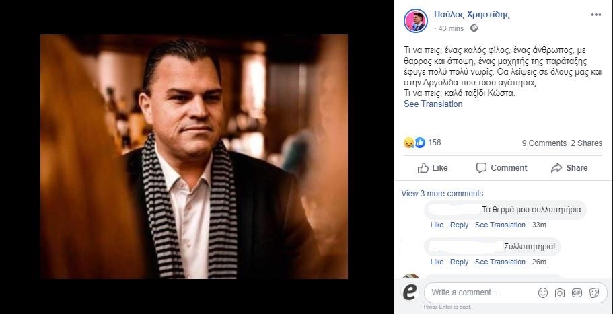Image resolution: width=613 pixels, height=314 pixels.
Task: Open the list of 9 Comments
Action: [x=544, y=143]
